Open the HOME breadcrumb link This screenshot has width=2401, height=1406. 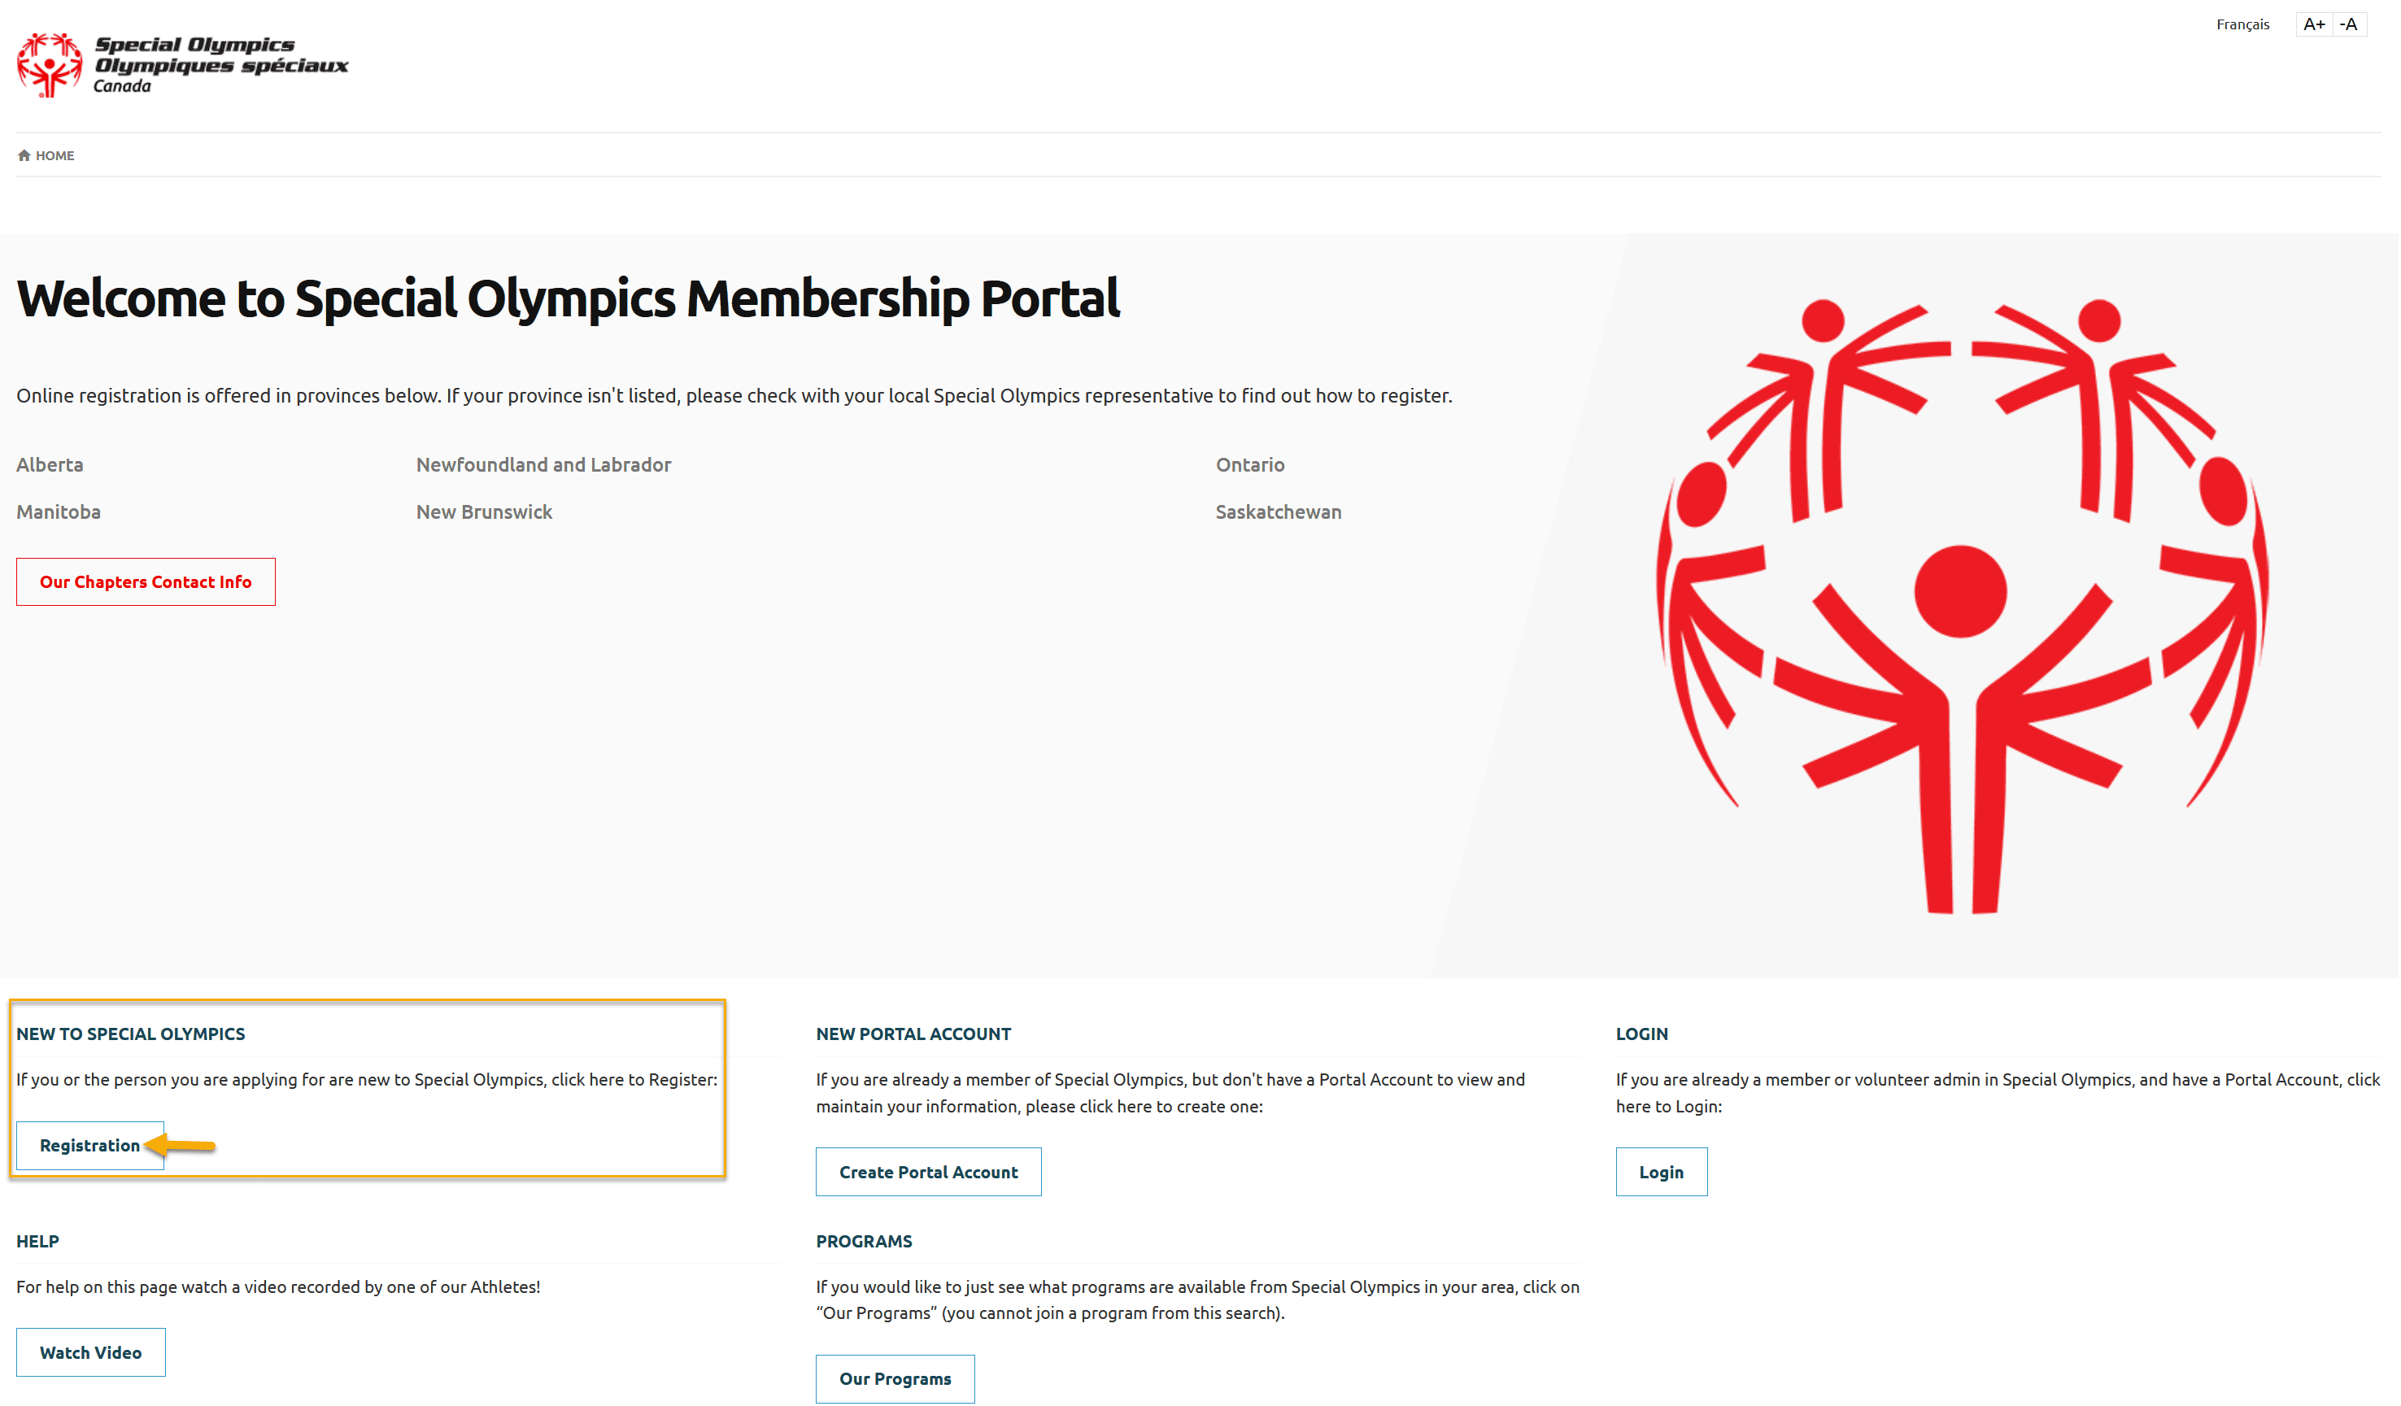tap(54, 155)
